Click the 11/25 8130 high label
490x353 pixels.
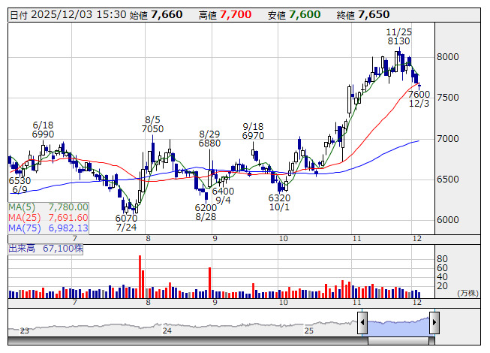click(398, 37)
